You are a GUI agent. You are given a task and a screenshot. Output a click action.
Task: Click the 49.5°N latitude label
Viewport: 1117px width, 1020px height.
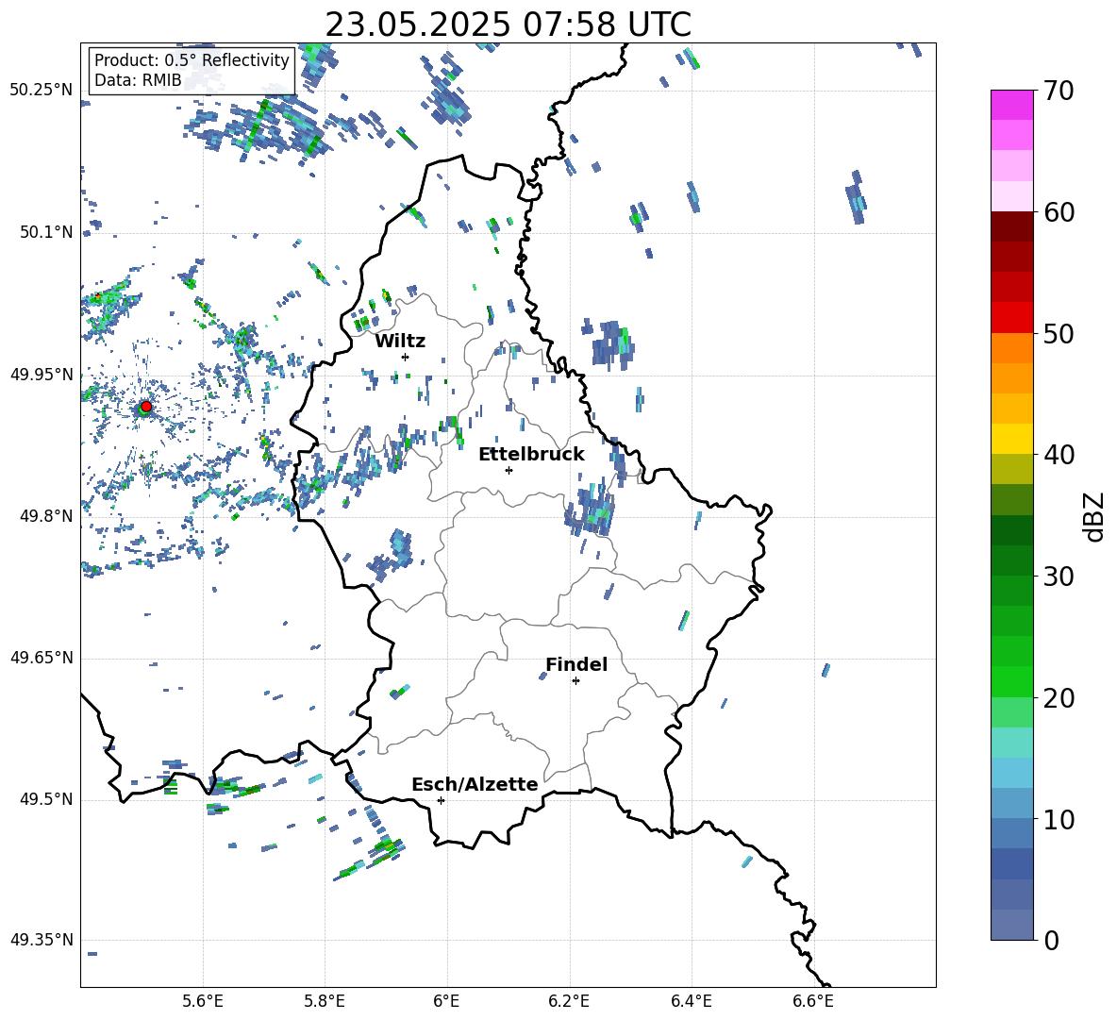click(46, 799)
